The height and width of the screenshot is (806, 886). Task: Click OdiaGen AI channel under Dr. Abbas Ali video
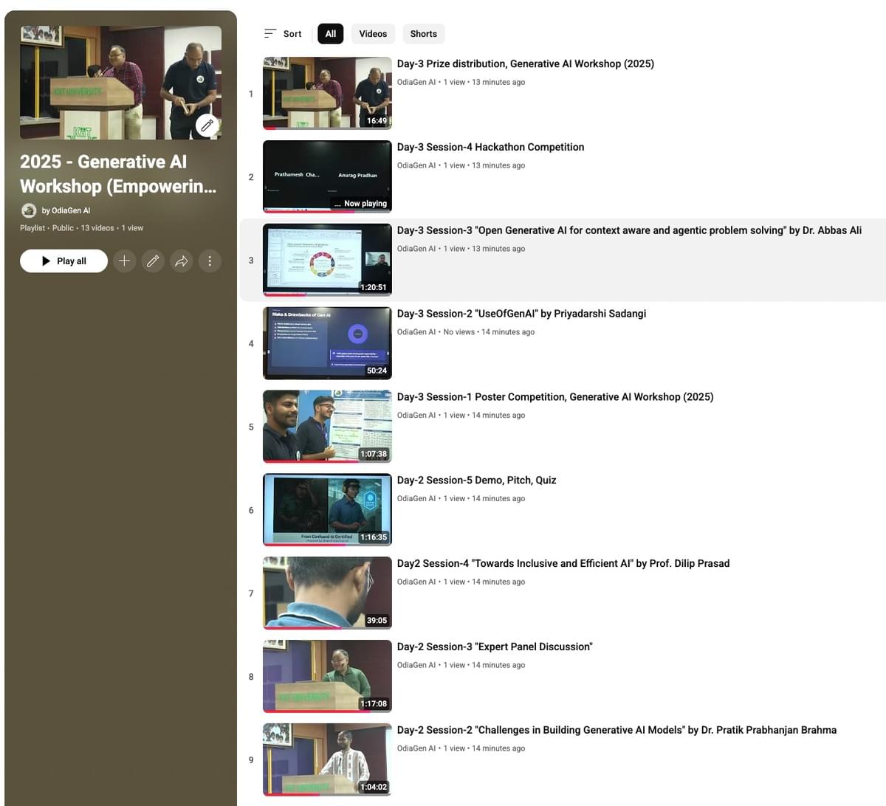tap(416, 249)
